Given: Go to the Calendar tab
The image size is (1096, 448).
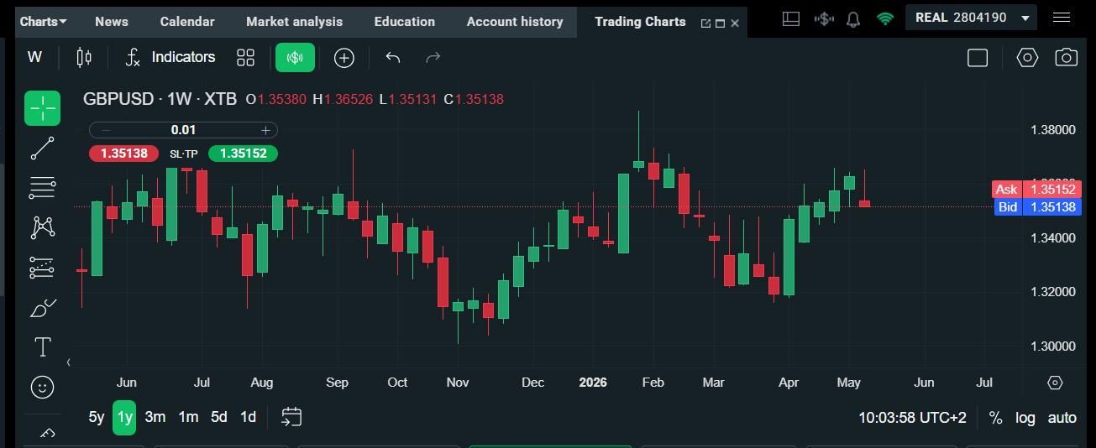Looking at the screenshot, I should [187, 22].
